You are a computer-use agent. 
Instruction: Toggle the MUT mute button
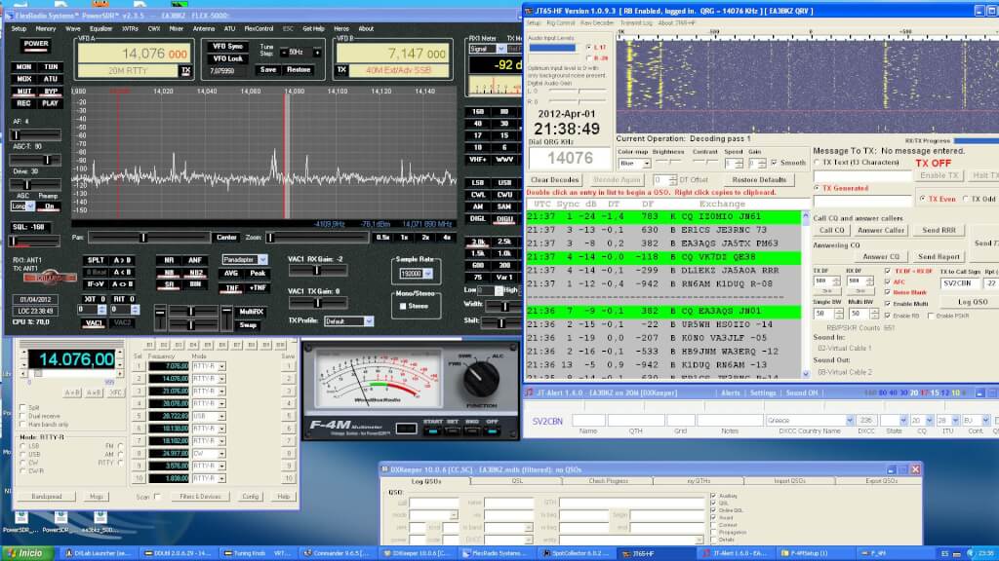[24, 92]
